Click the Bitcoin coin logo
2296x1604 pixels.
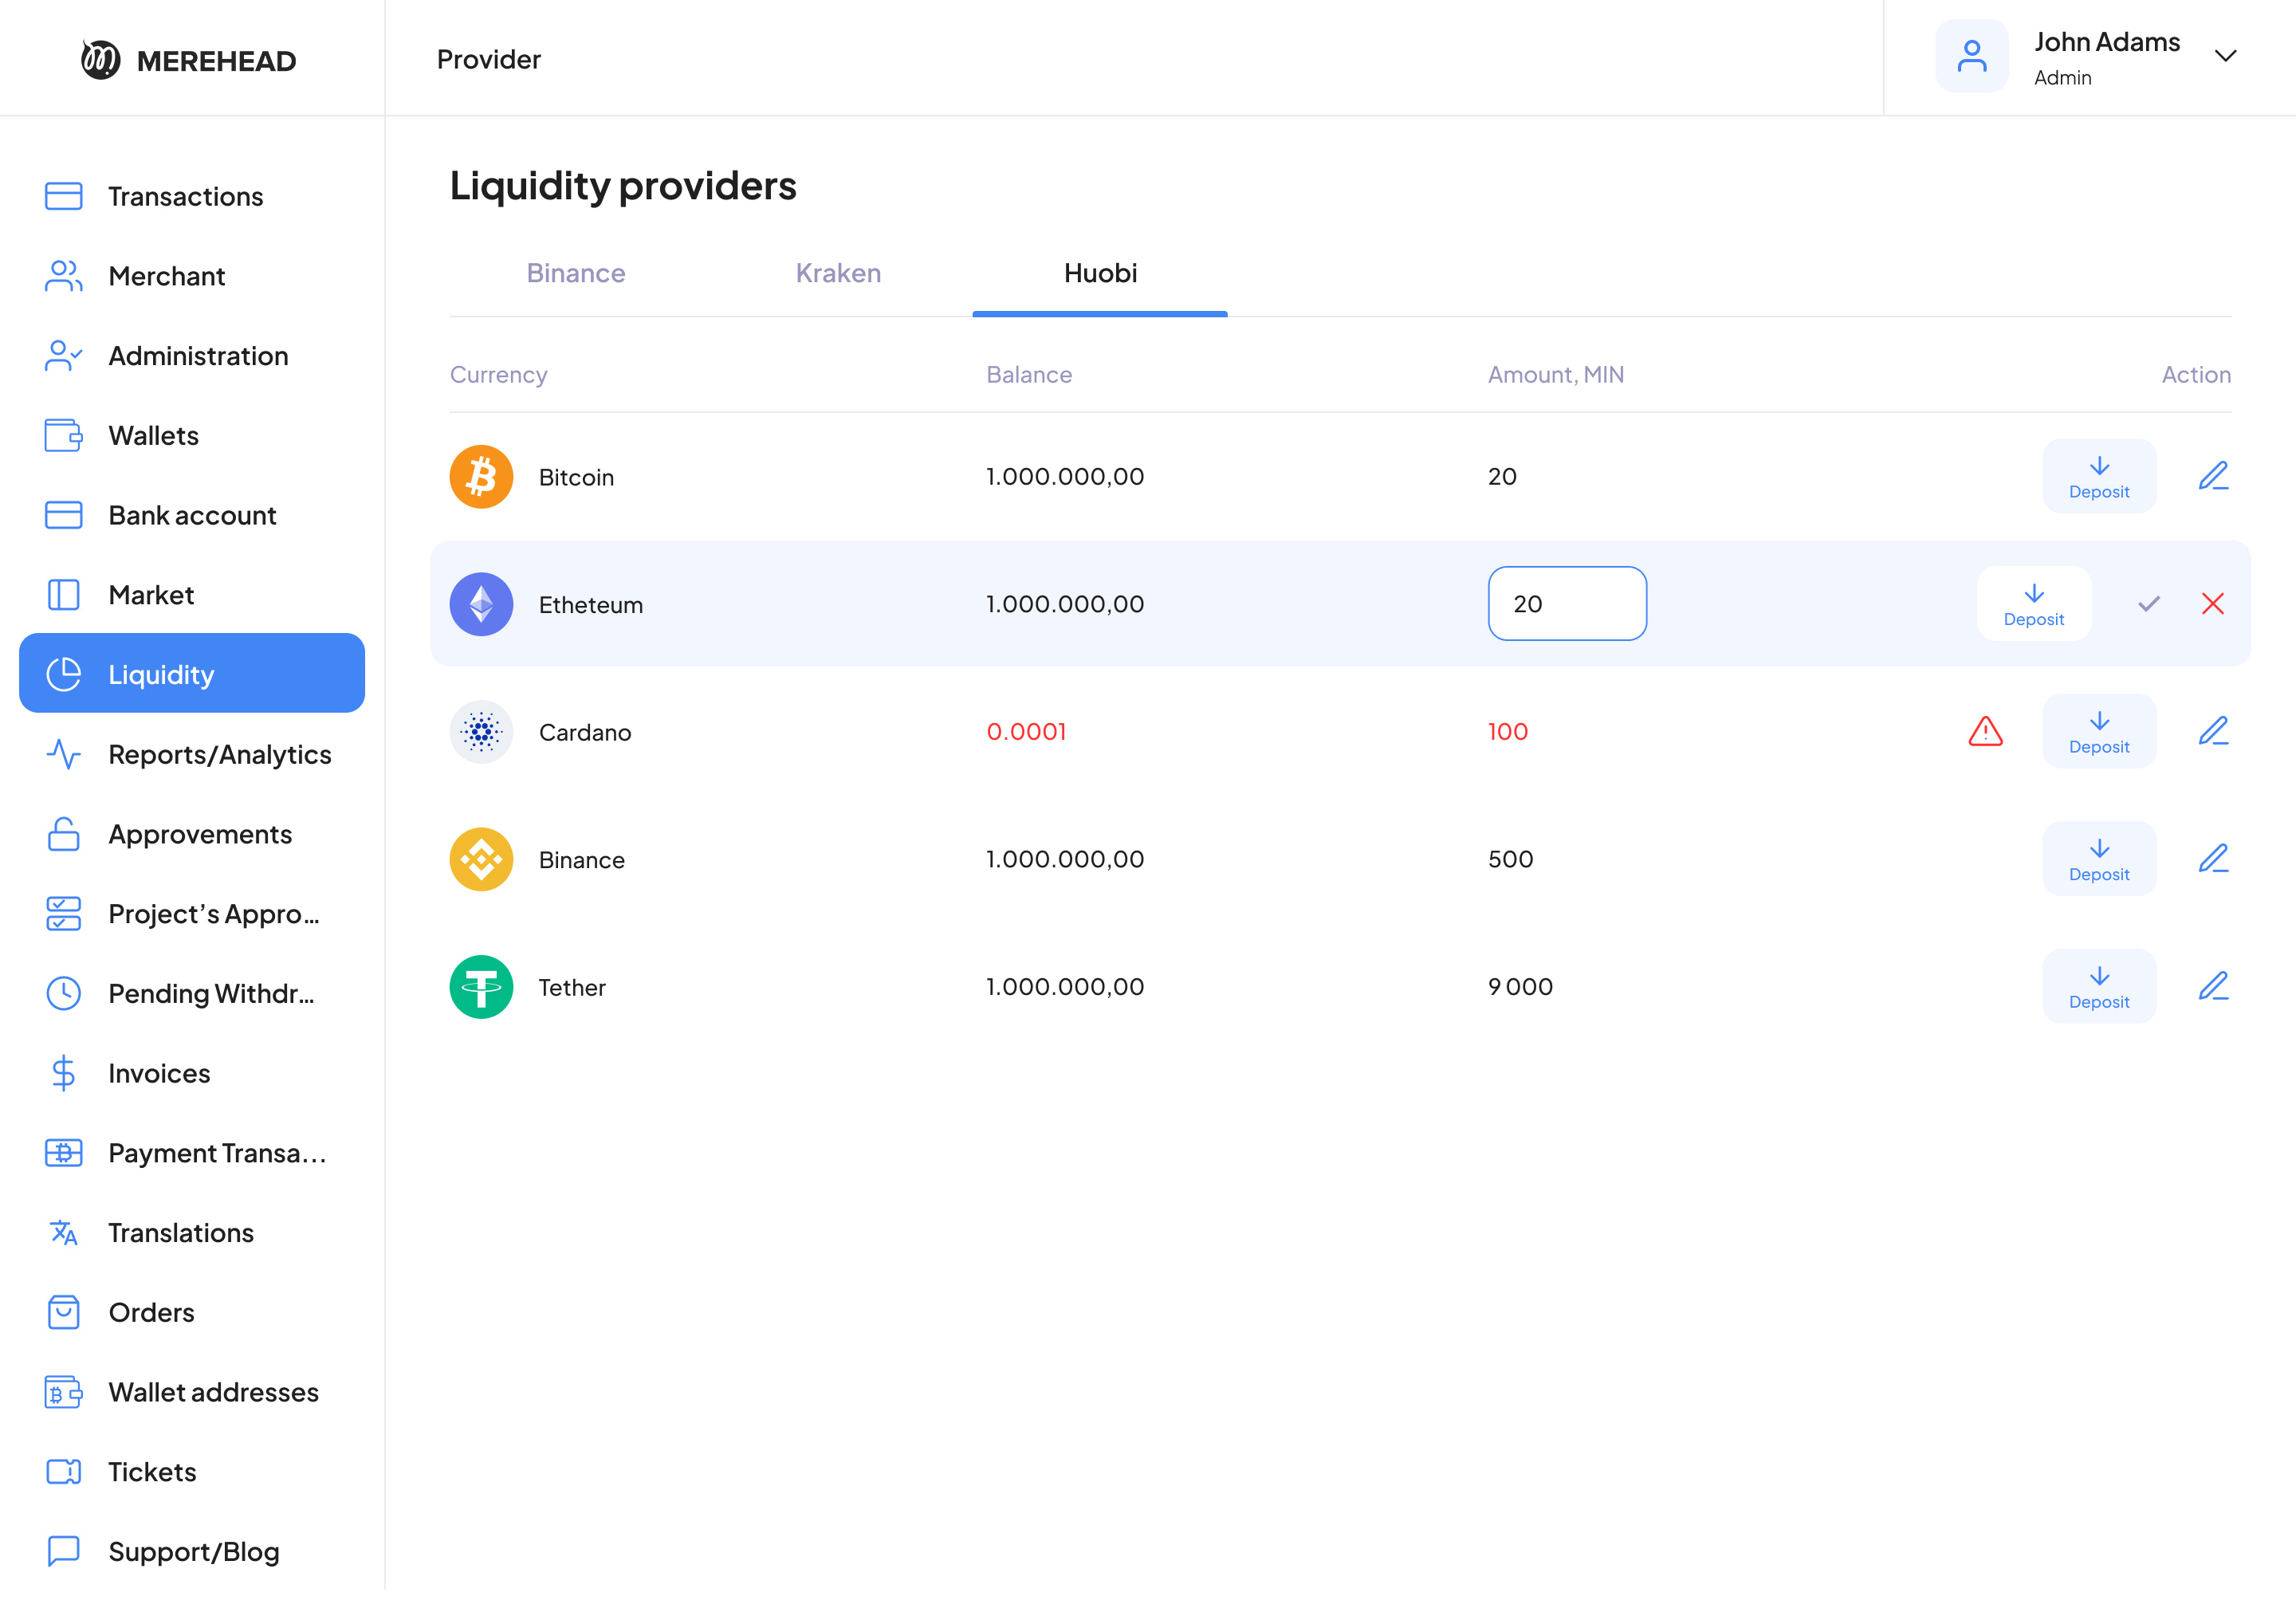(481, 477)
